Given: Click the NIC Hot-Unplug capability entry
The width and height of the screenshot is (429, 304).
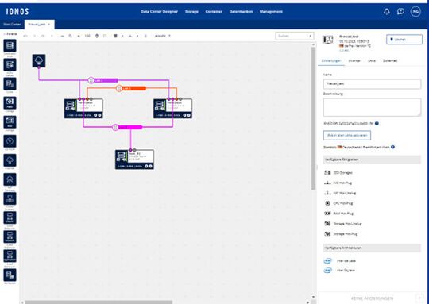Looking at the screenshot, I should (340, 193).
